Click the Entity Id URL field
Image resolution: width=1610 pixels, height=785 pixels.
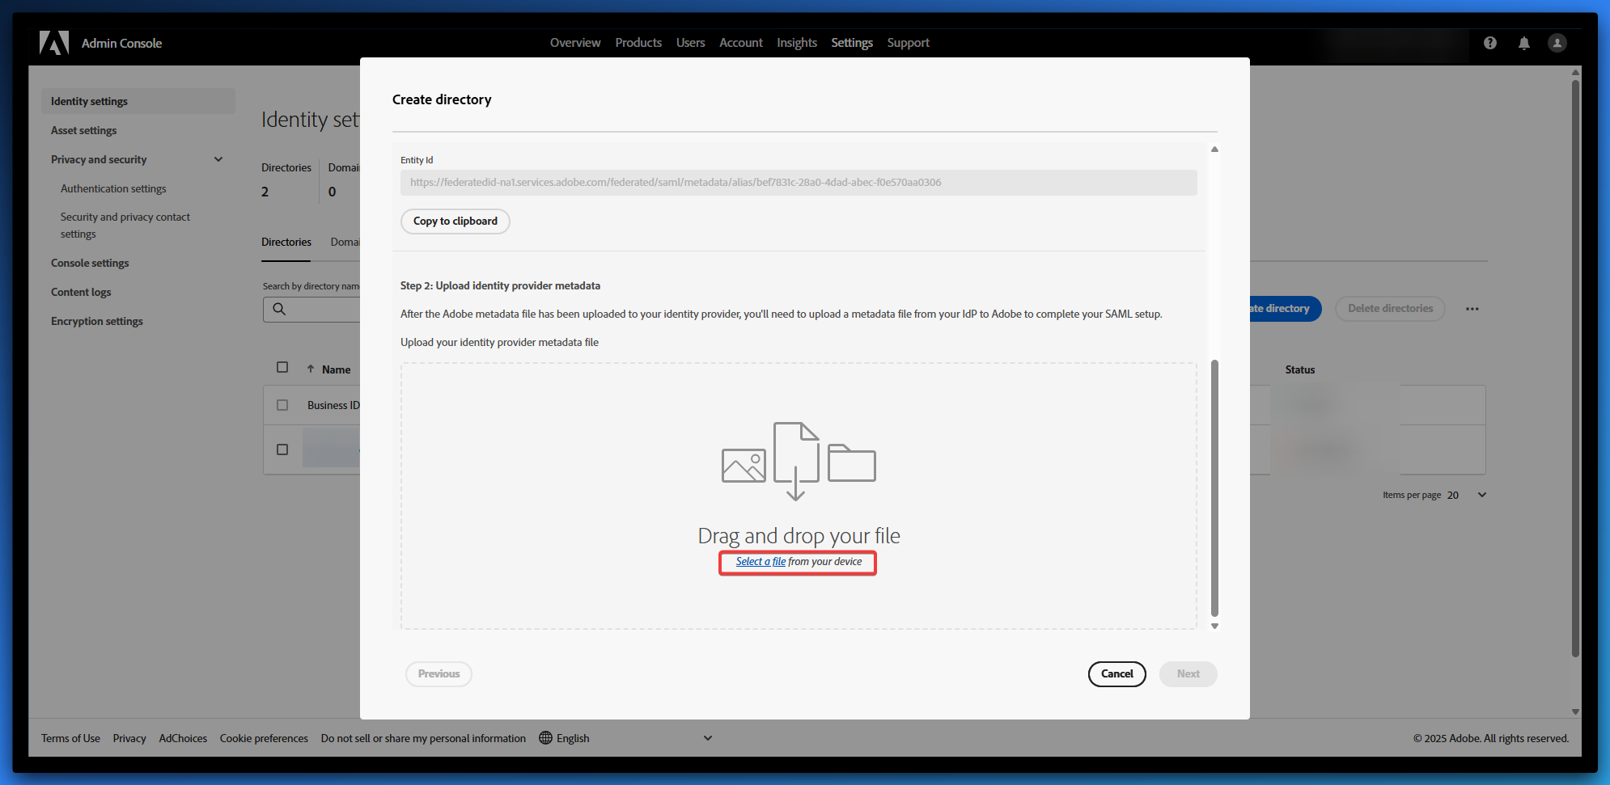(x=798, y=183)
